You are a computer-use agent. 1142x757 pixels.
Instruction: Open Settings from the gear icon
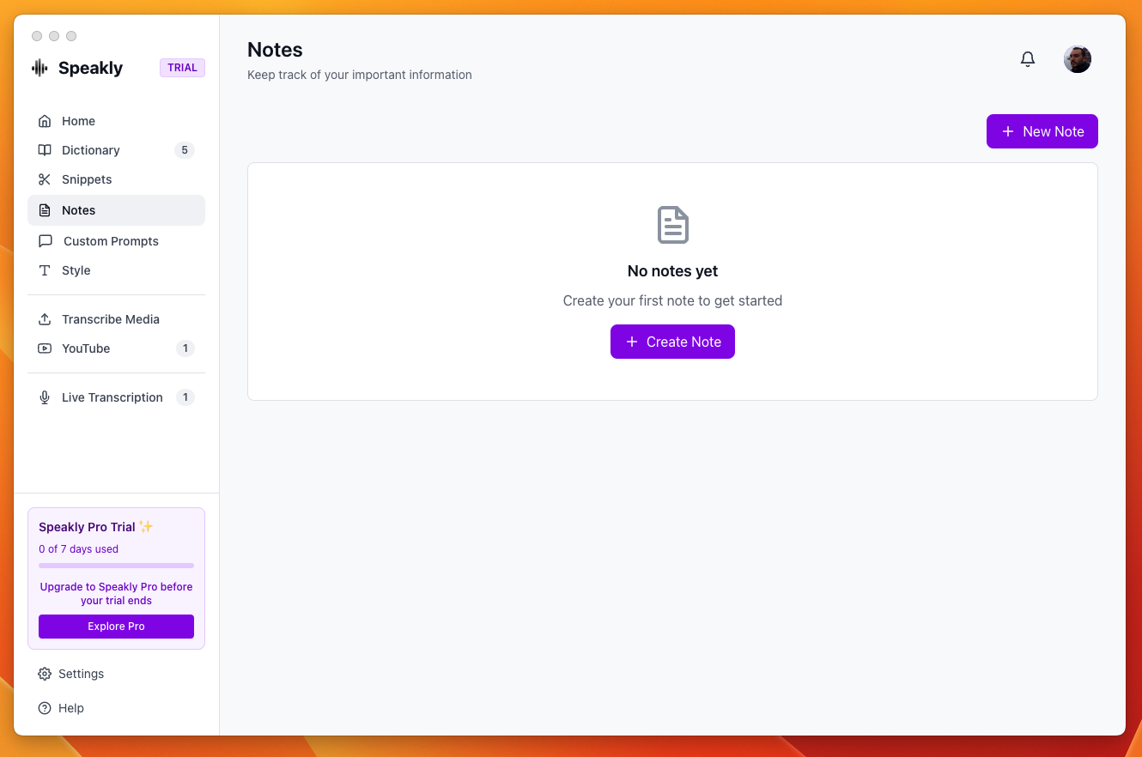pyautogui.click(x=45, y=674)
